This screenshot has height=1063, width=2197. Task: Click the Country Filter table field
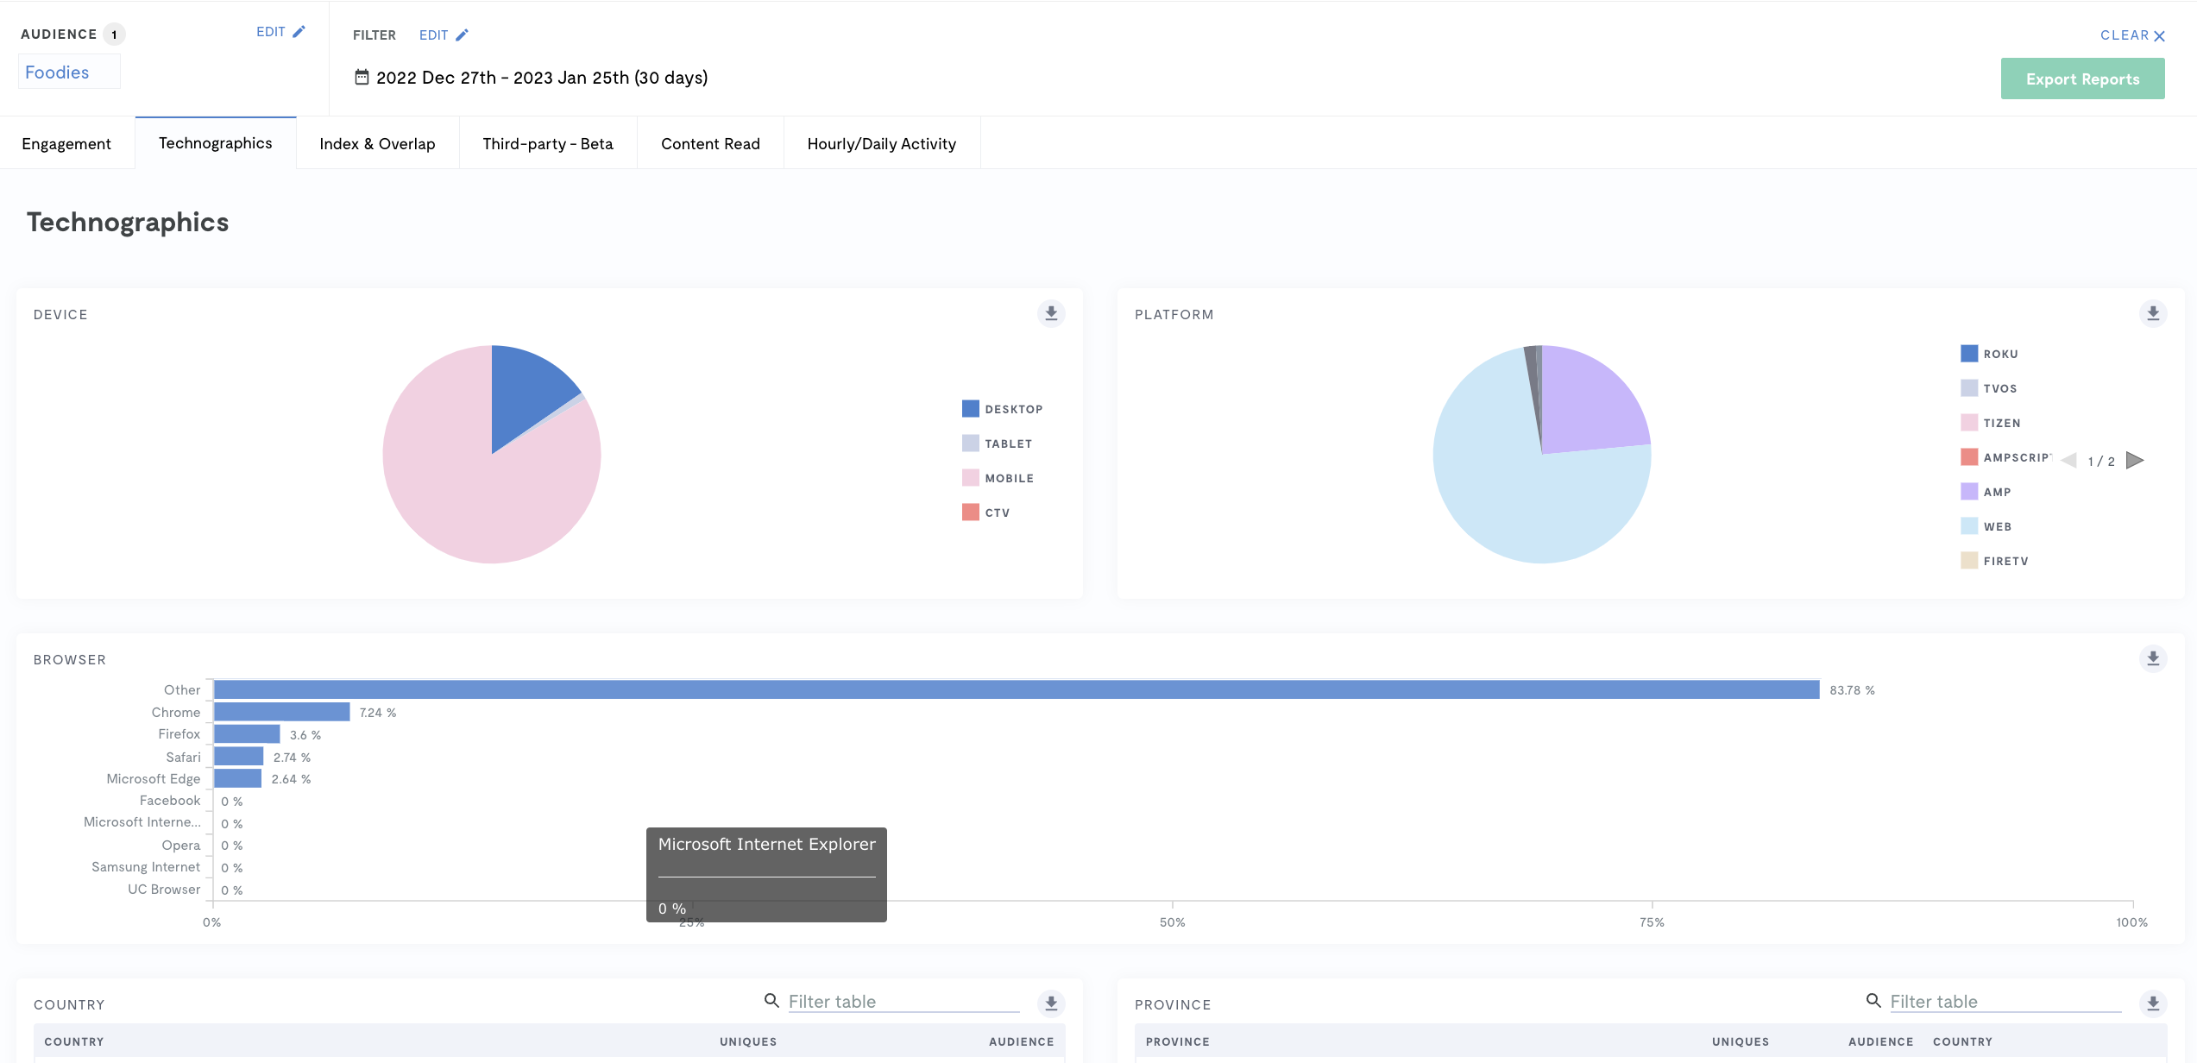pyautogui.click(x=903, y=1001)
